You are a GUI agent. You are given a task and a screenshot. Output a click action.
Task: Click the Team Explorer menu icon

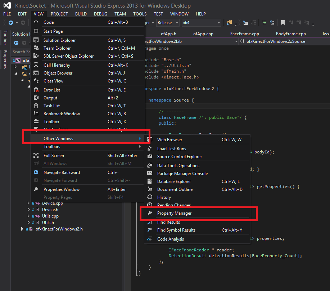click(x=36, y=48)
